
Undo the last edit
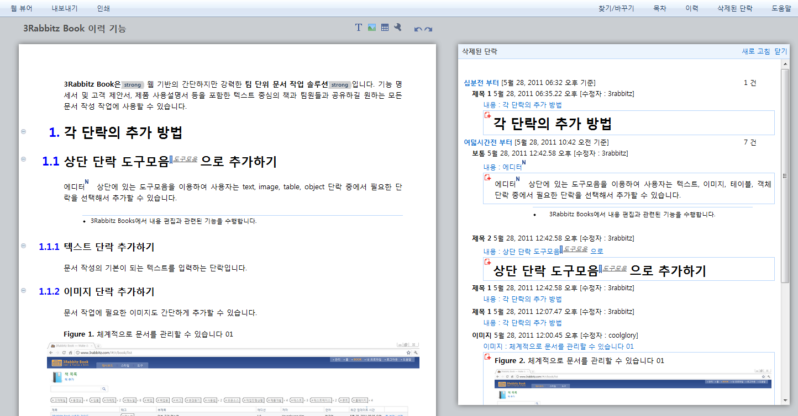click(x=418, y=29)
